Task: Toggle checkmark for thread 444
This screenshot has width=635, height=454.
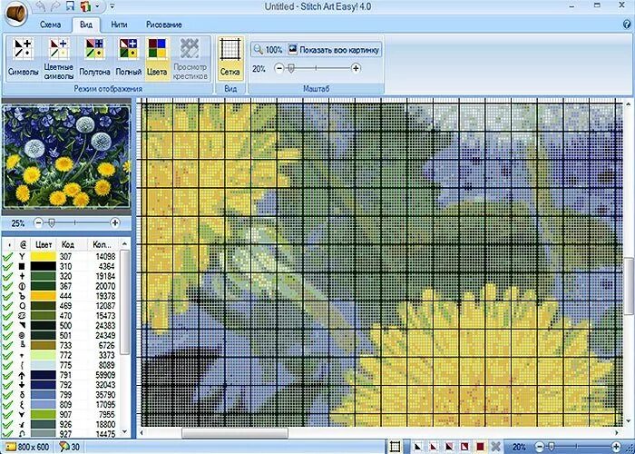Action: (x=7, y=296)
